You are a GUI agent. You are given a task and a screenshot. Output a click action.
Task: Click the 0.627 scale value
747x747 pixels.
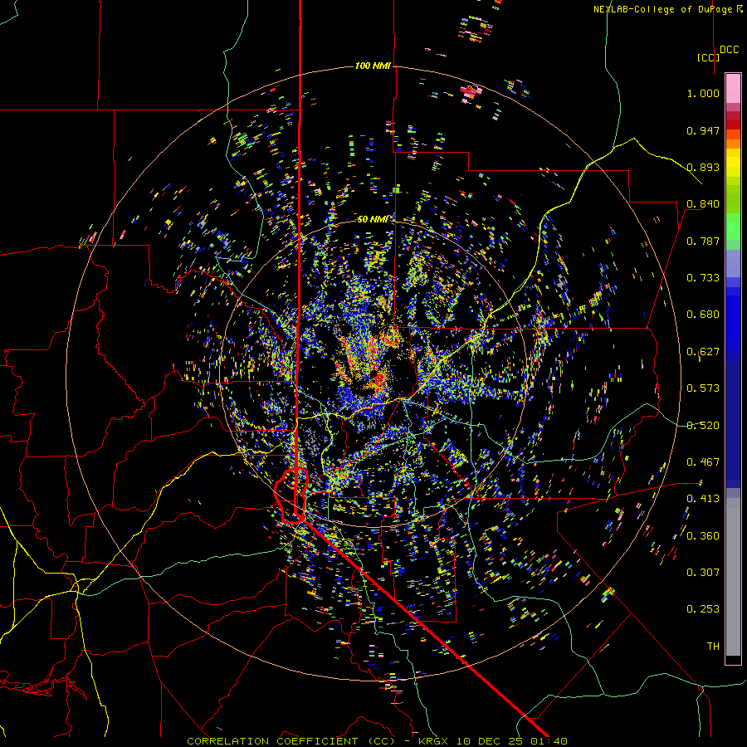703,352
